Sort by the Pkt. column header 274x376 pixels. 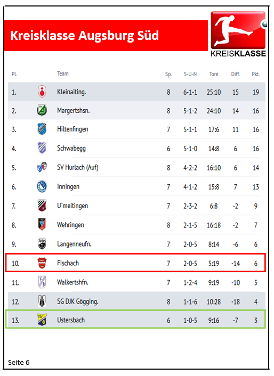click(255, 74)
